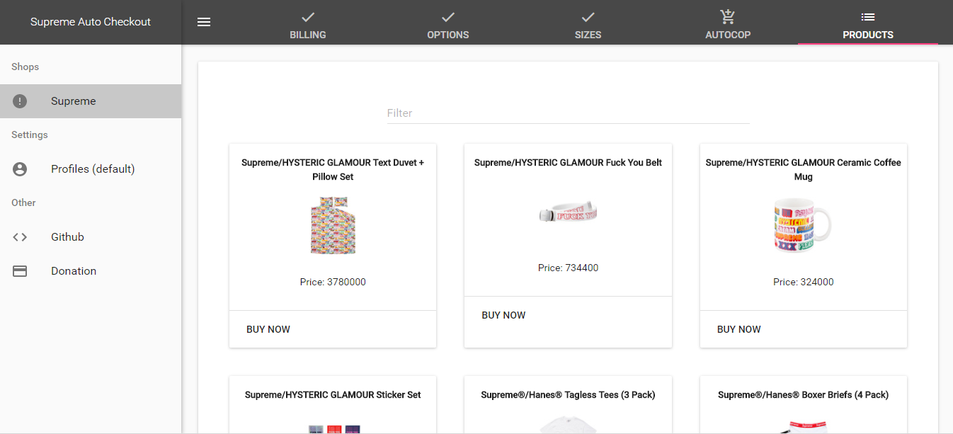Click the Github code brackets icon
This screenshot has height=434, width=953.
20,237
